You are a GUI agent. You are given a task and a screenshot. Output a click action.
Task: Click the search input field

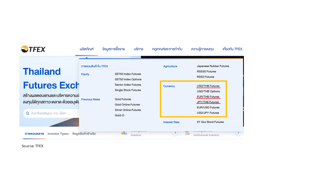click(x=51, y=113)
